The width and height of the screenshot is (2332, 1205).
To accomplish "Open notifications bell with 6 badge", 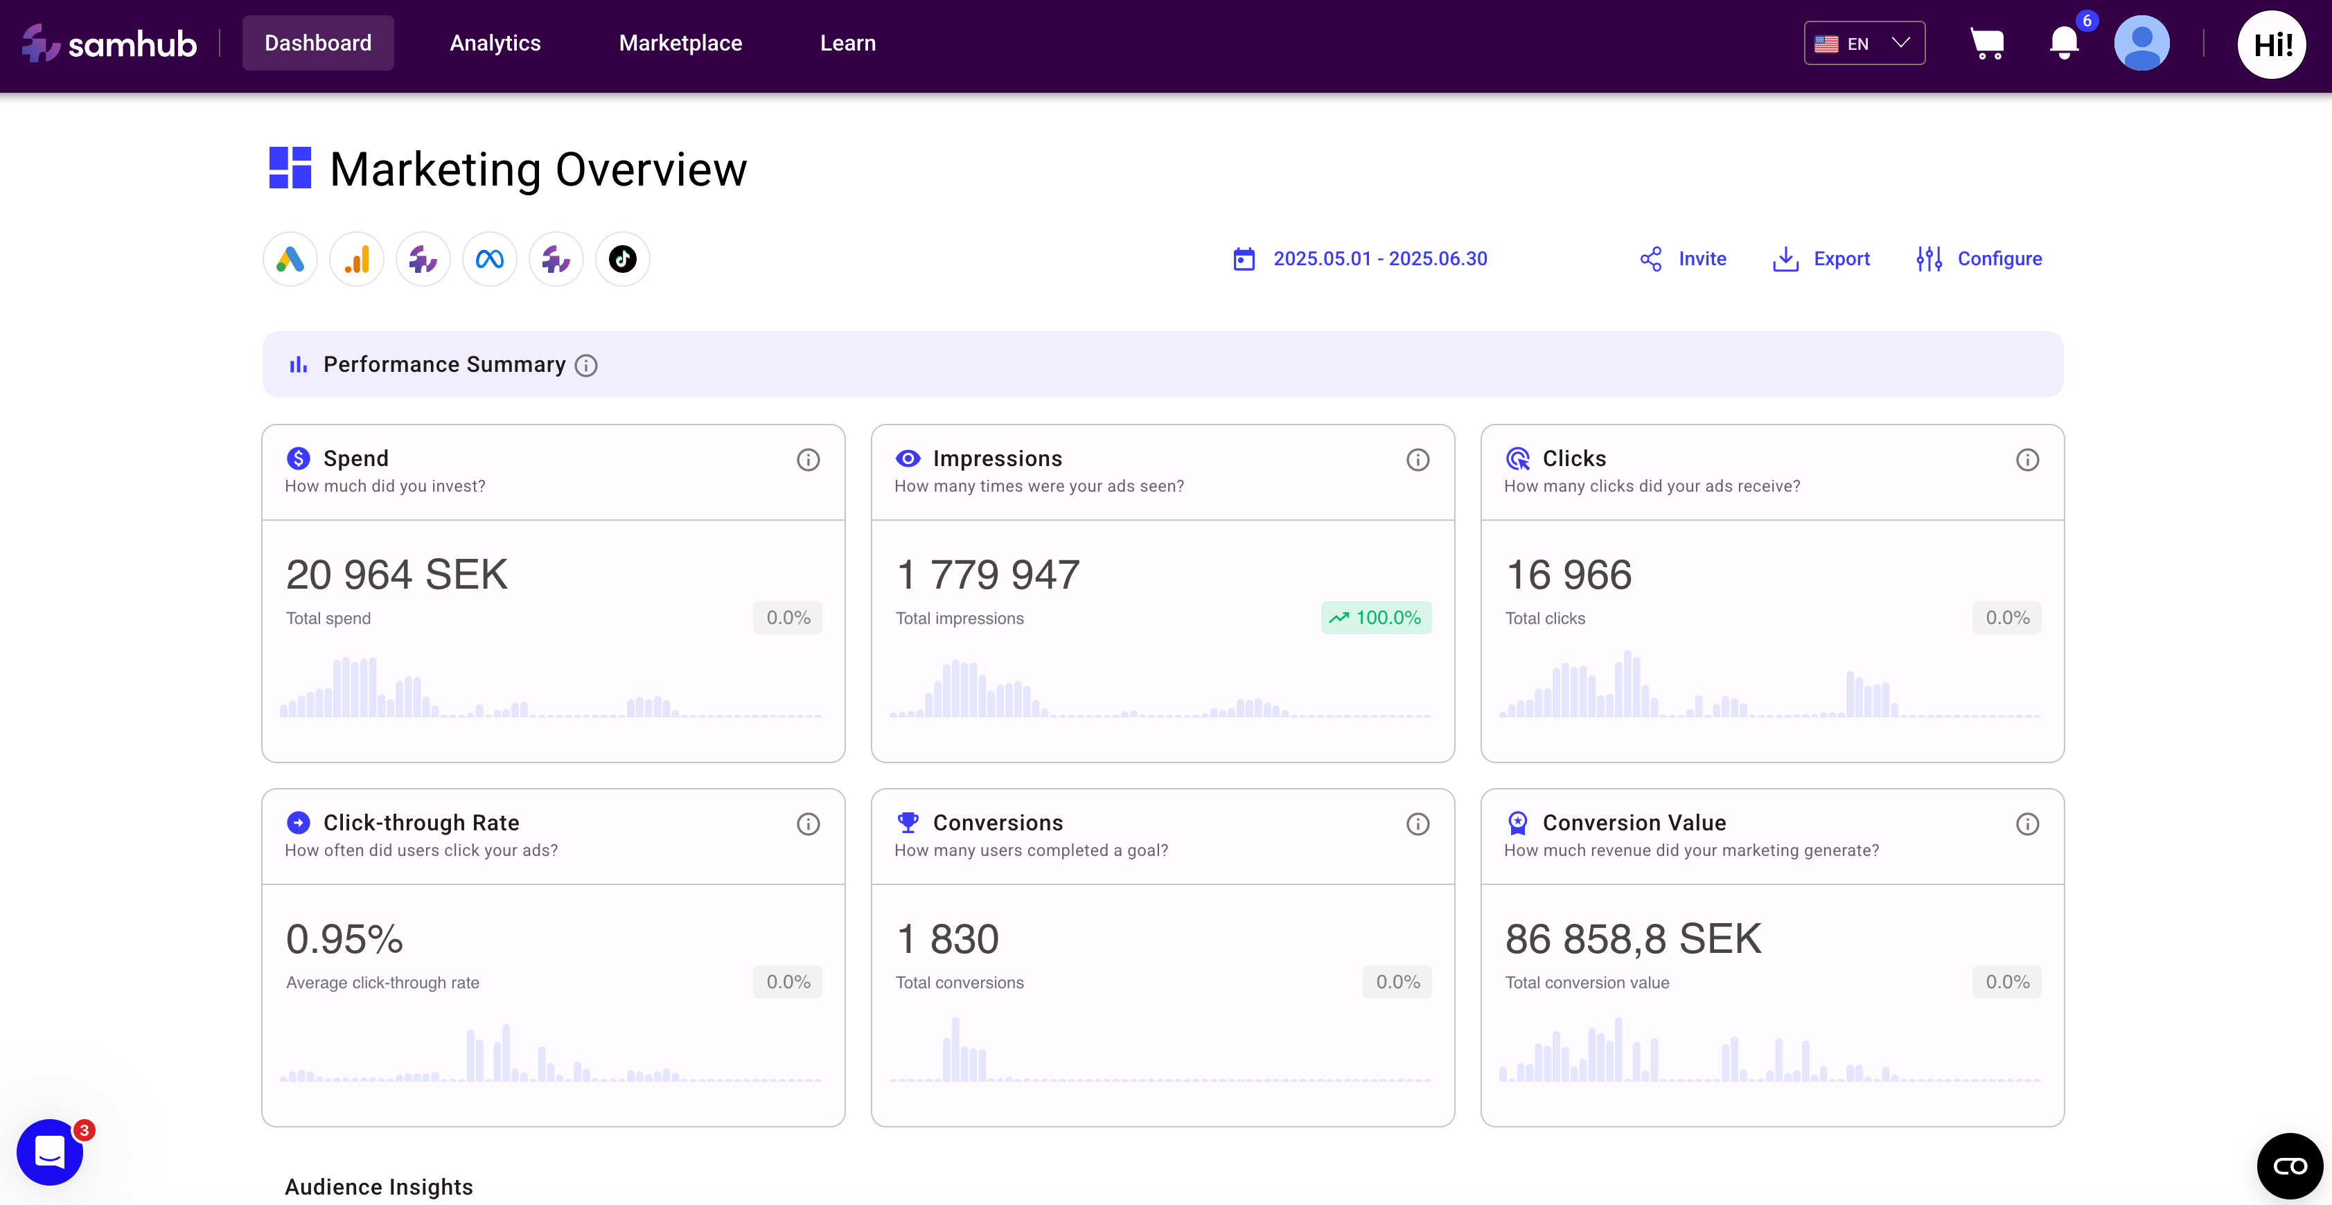I will tap(2064, 44).
